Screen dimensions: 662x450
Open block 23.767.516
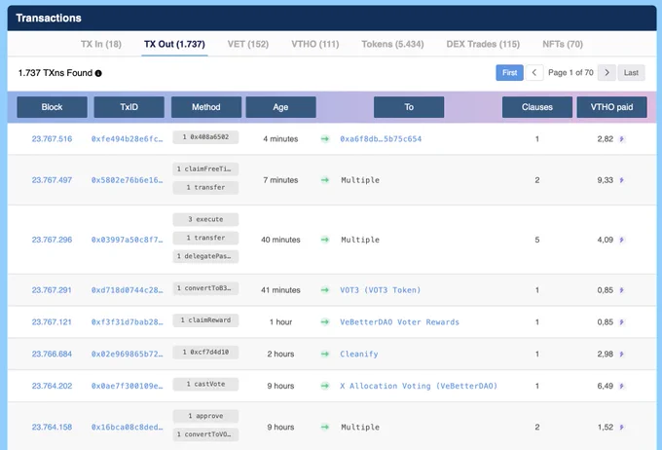[x=52, y=139]
